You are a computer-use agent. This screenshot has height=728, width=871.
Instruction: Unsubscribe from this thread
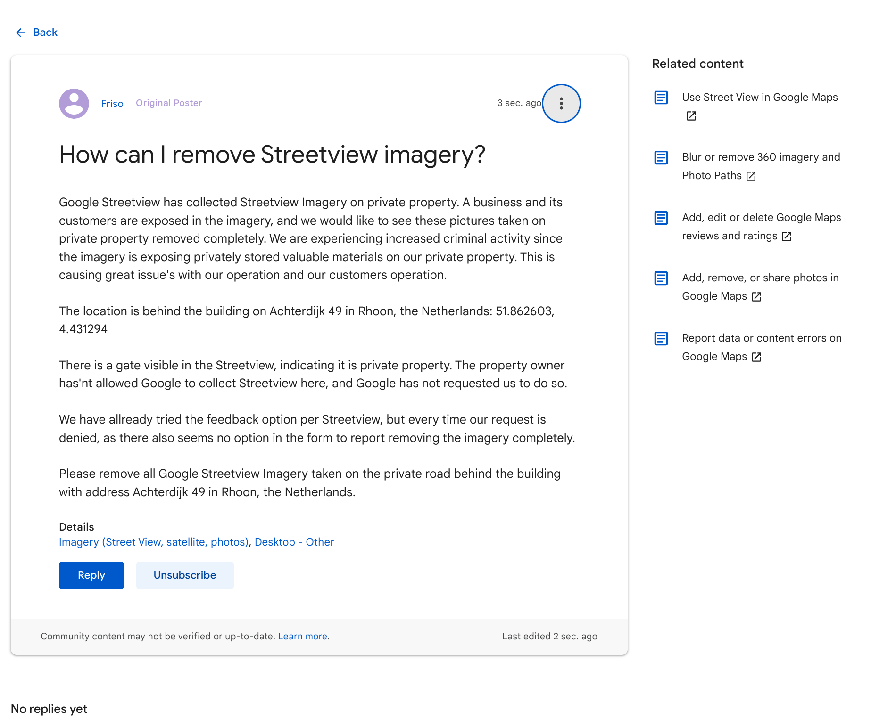(x=185, y=575)
